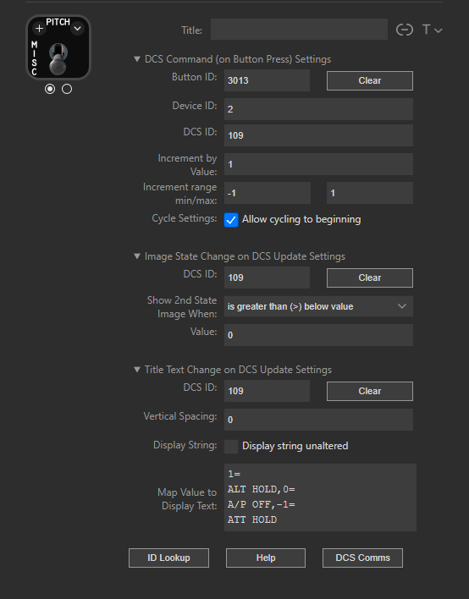Click the title alignment icon beside Title field
Image resolution: width=469 pixels, height=599 pixels.
[x=404, y=30]
